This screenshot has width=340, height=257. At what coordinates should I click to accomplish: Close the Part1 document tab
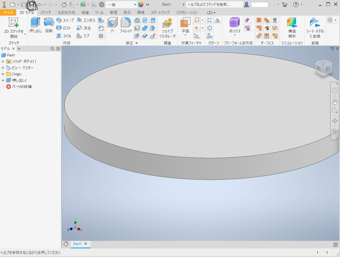point(86,243)
